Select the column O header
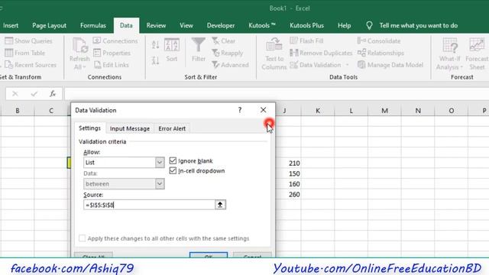 click(452, 110)
